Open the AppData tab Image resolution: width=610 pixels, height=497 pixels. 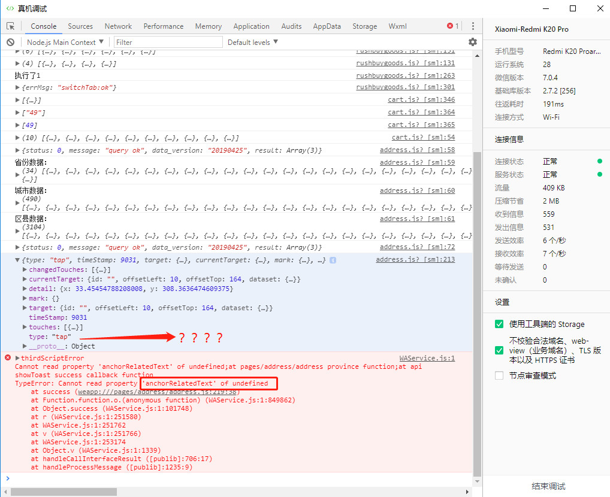(x=327, y=26)
